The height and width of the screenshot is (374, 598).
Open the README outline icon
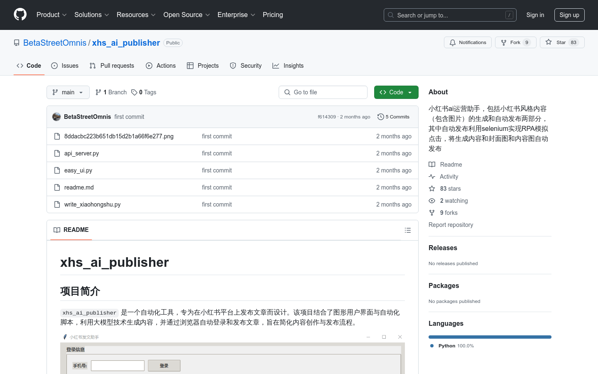pyautogui.click(x=408, y=230)
